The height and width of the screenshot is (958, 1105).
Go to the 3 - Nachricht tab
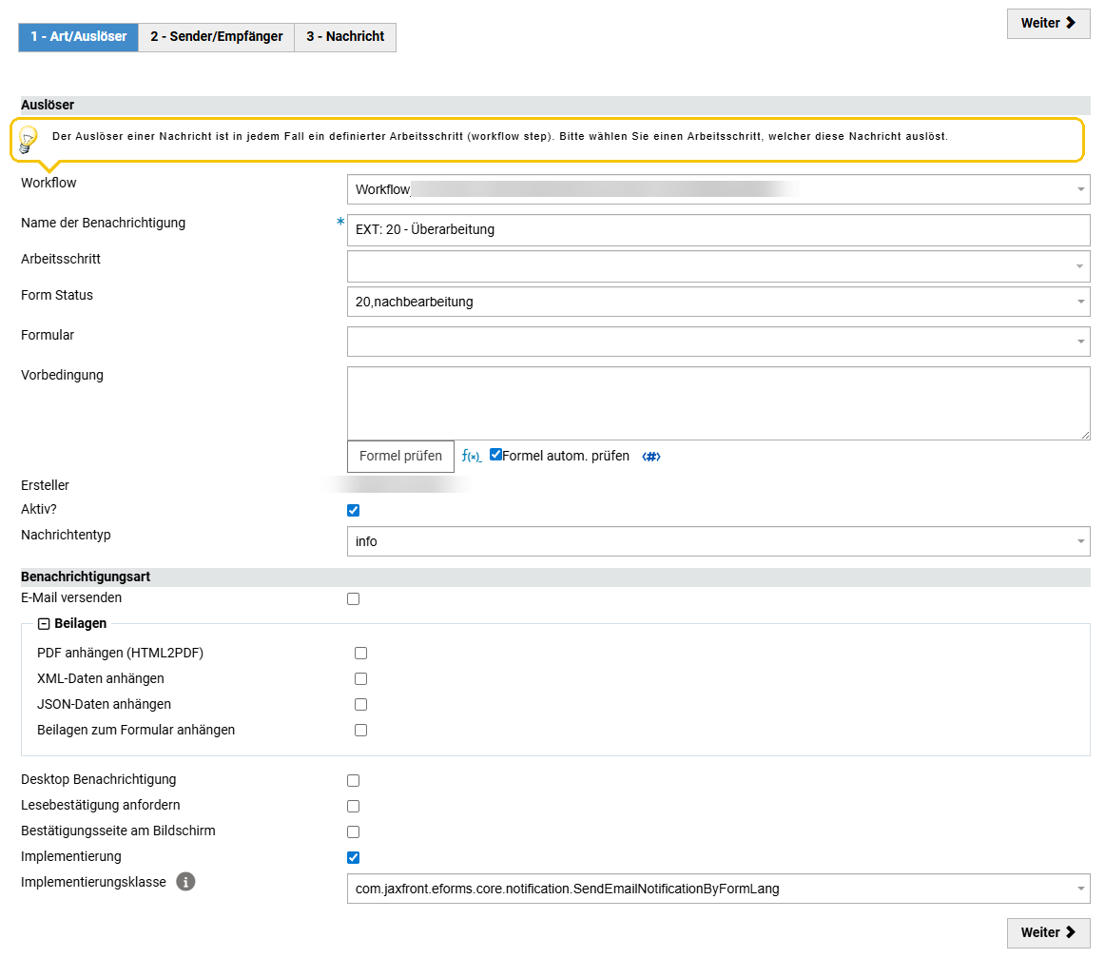[345, 37]
